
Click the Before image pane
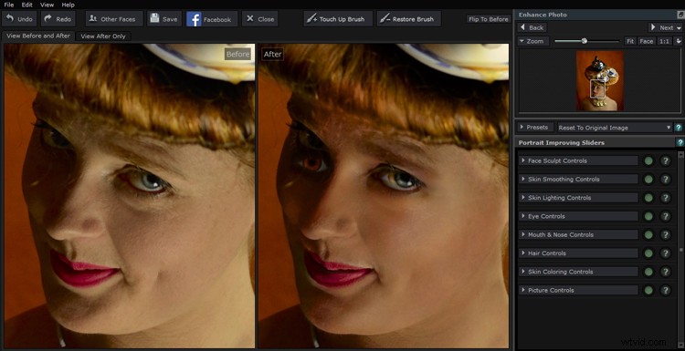130,195
